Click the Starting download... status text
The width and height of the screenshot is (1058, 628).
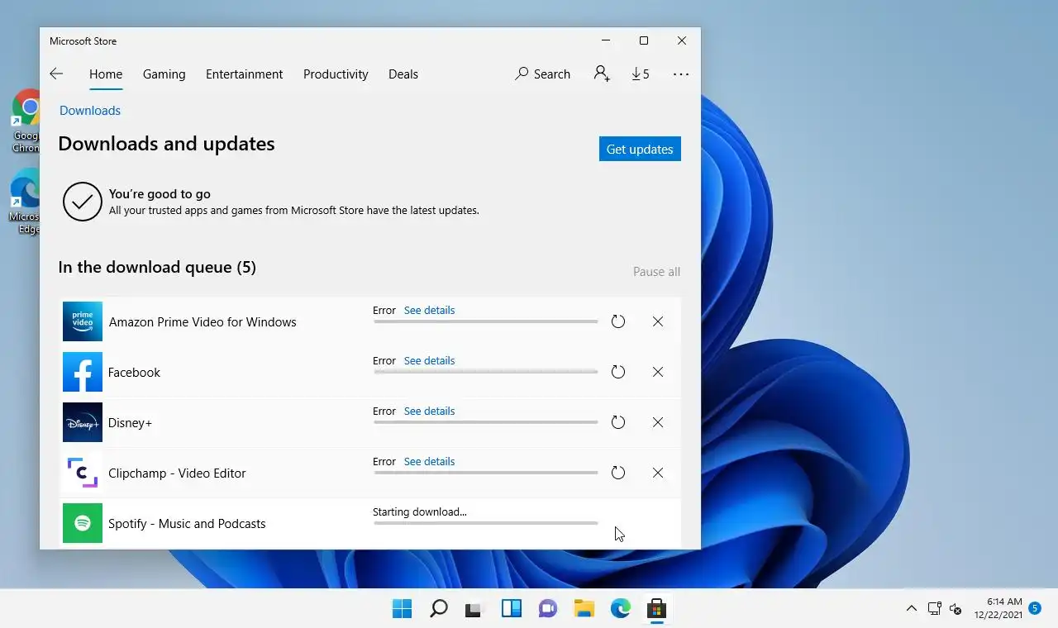click(420, 511)
